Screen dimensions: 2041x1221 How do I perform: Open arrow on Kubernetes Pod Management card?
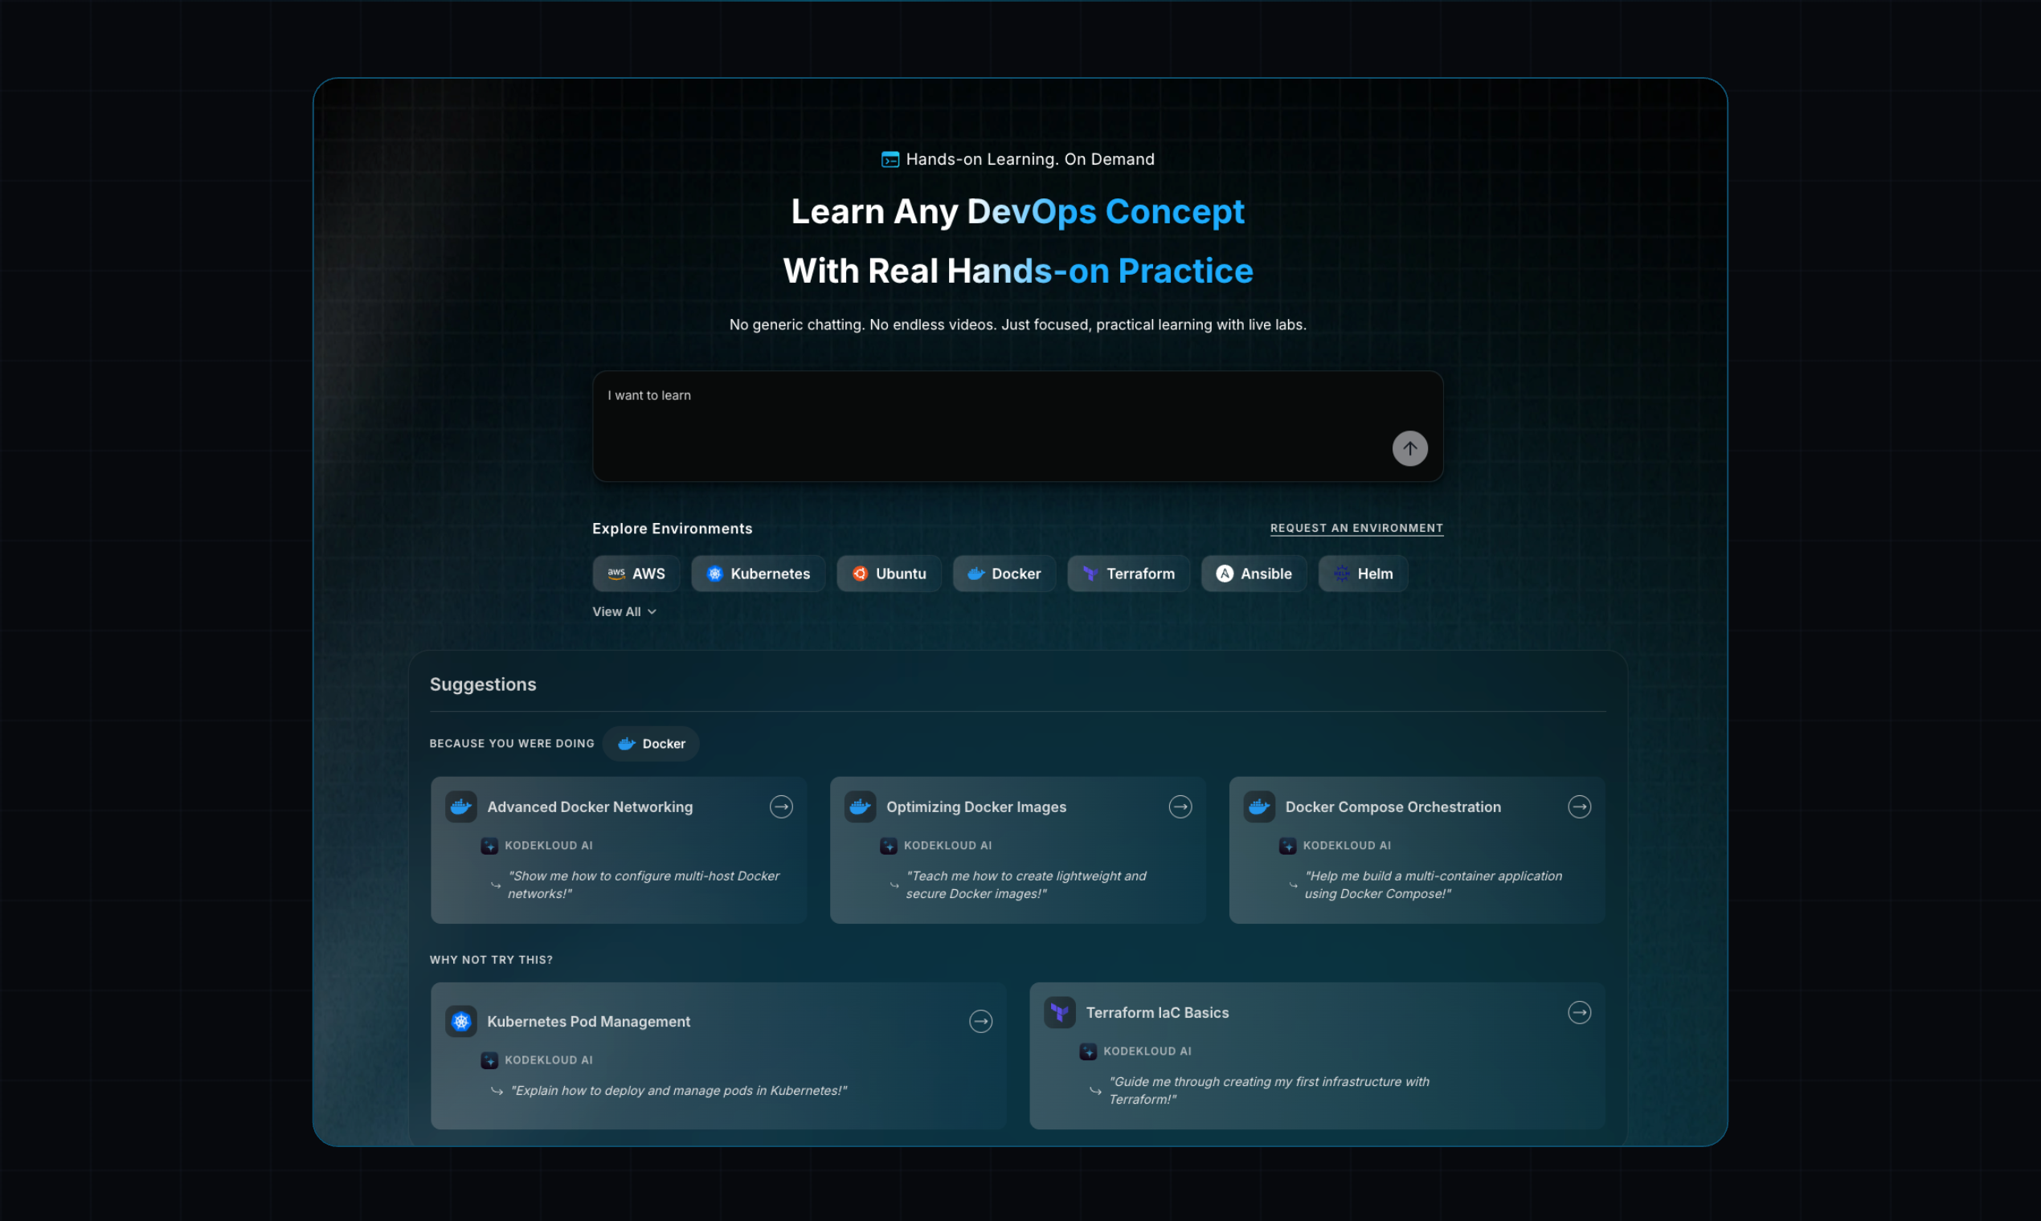(980, 1021)
